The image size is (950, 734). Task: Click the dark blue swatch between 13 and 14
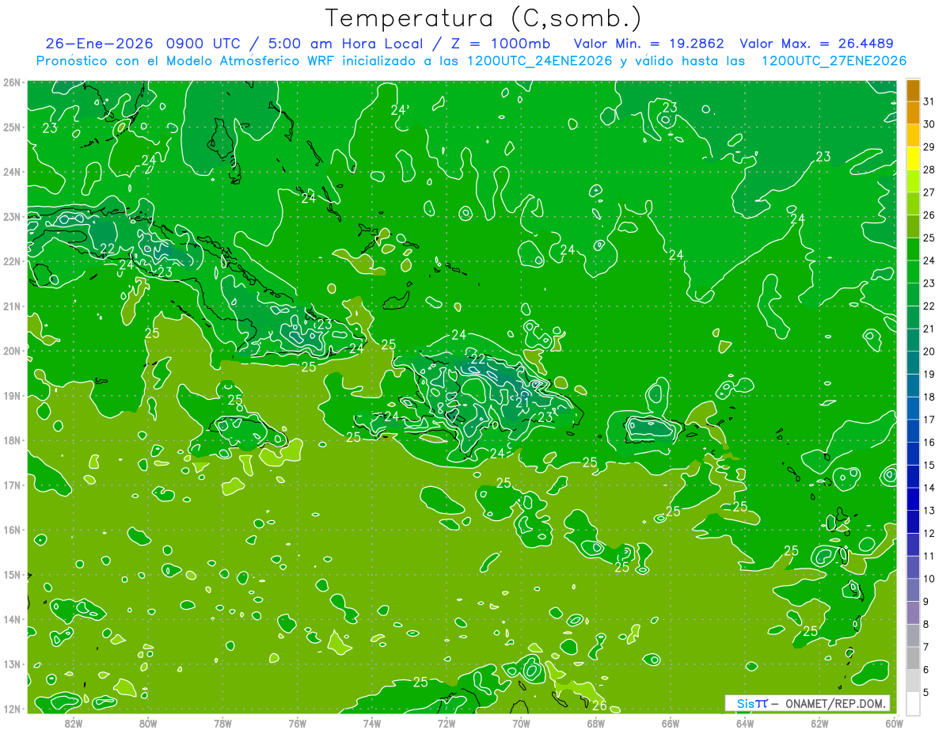coord(913,499)
